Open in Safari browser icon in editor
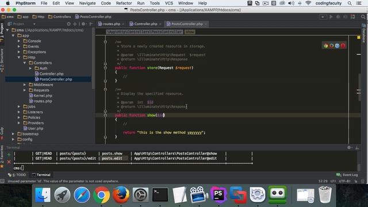Image resolution: width=368 pixels, height=207 pixels. 338,46
